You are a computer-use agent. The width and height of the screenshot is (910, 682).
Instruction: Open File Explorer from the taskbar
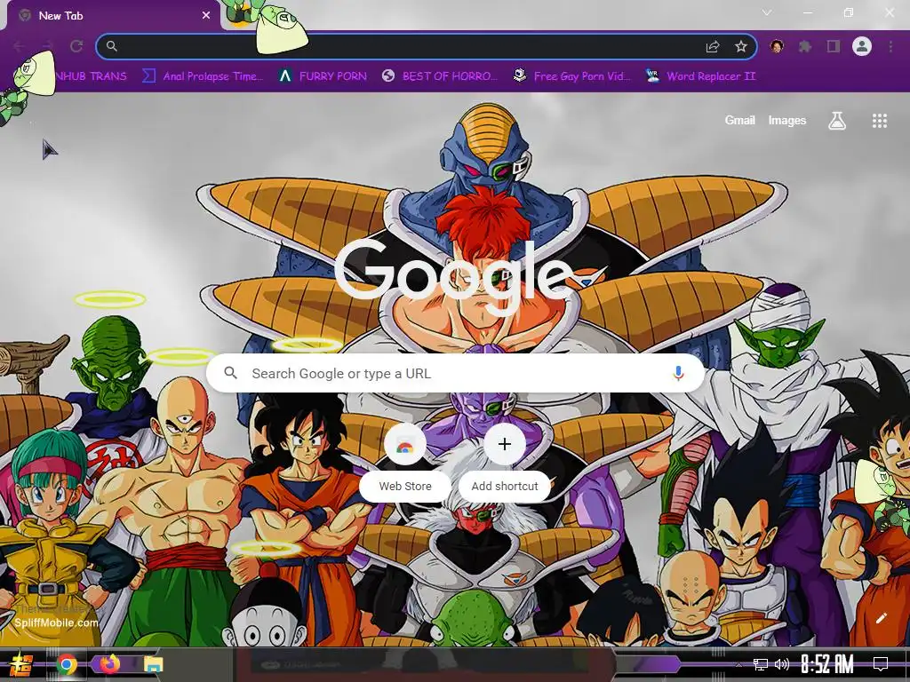click(x=153, y=664)
